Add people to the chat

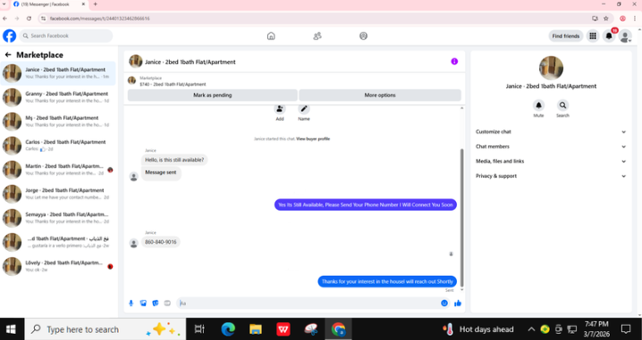[x=280, y=109]
